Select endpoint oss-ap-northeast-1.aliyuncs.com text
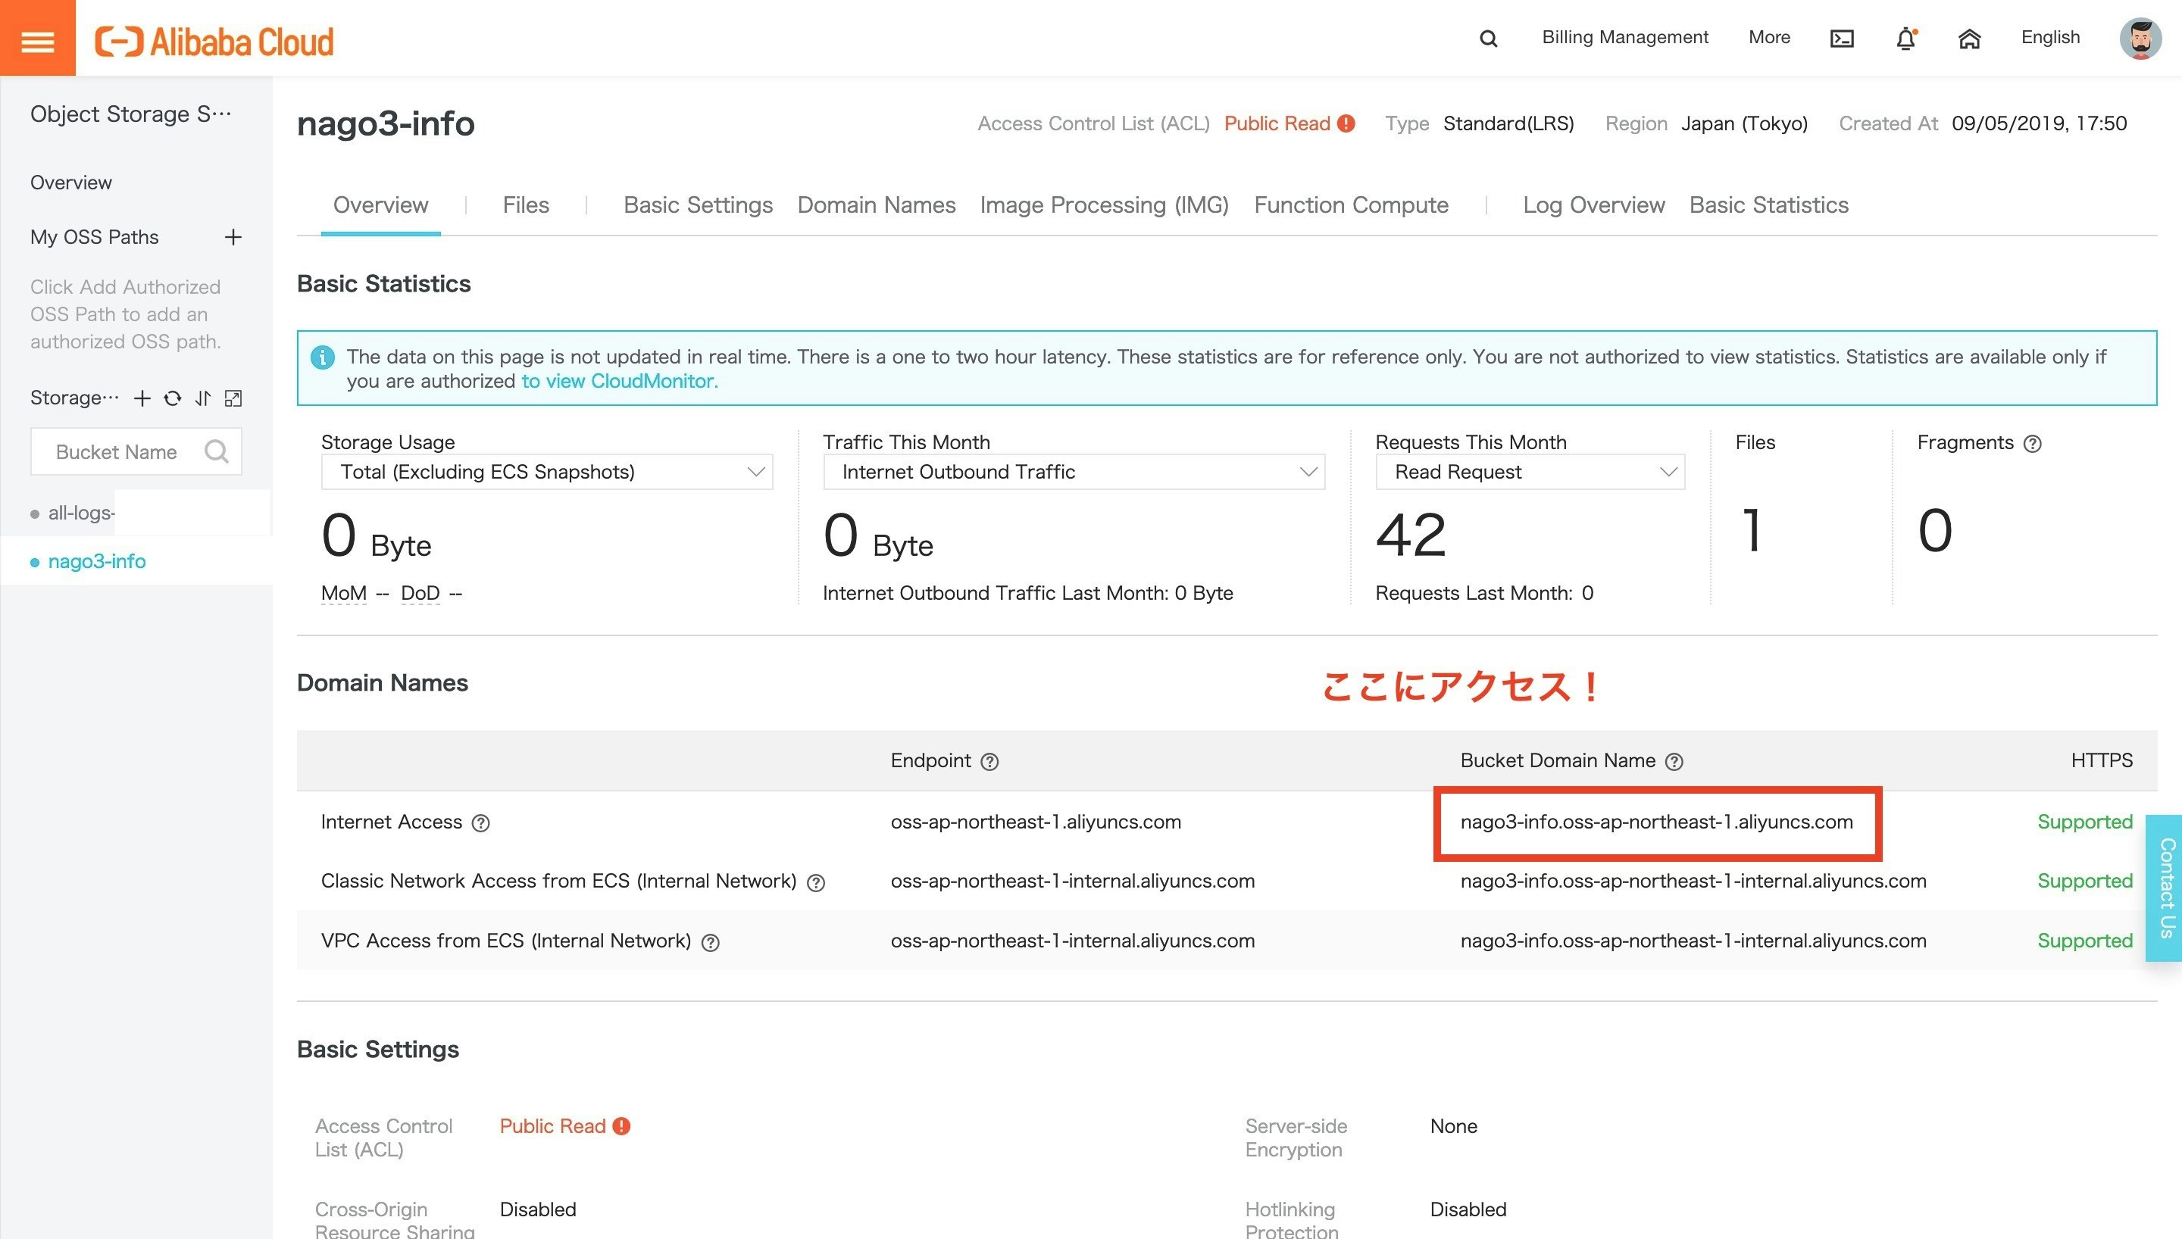The height and width of the screenshot is (1239, 2182). (x=1036, y=822)
